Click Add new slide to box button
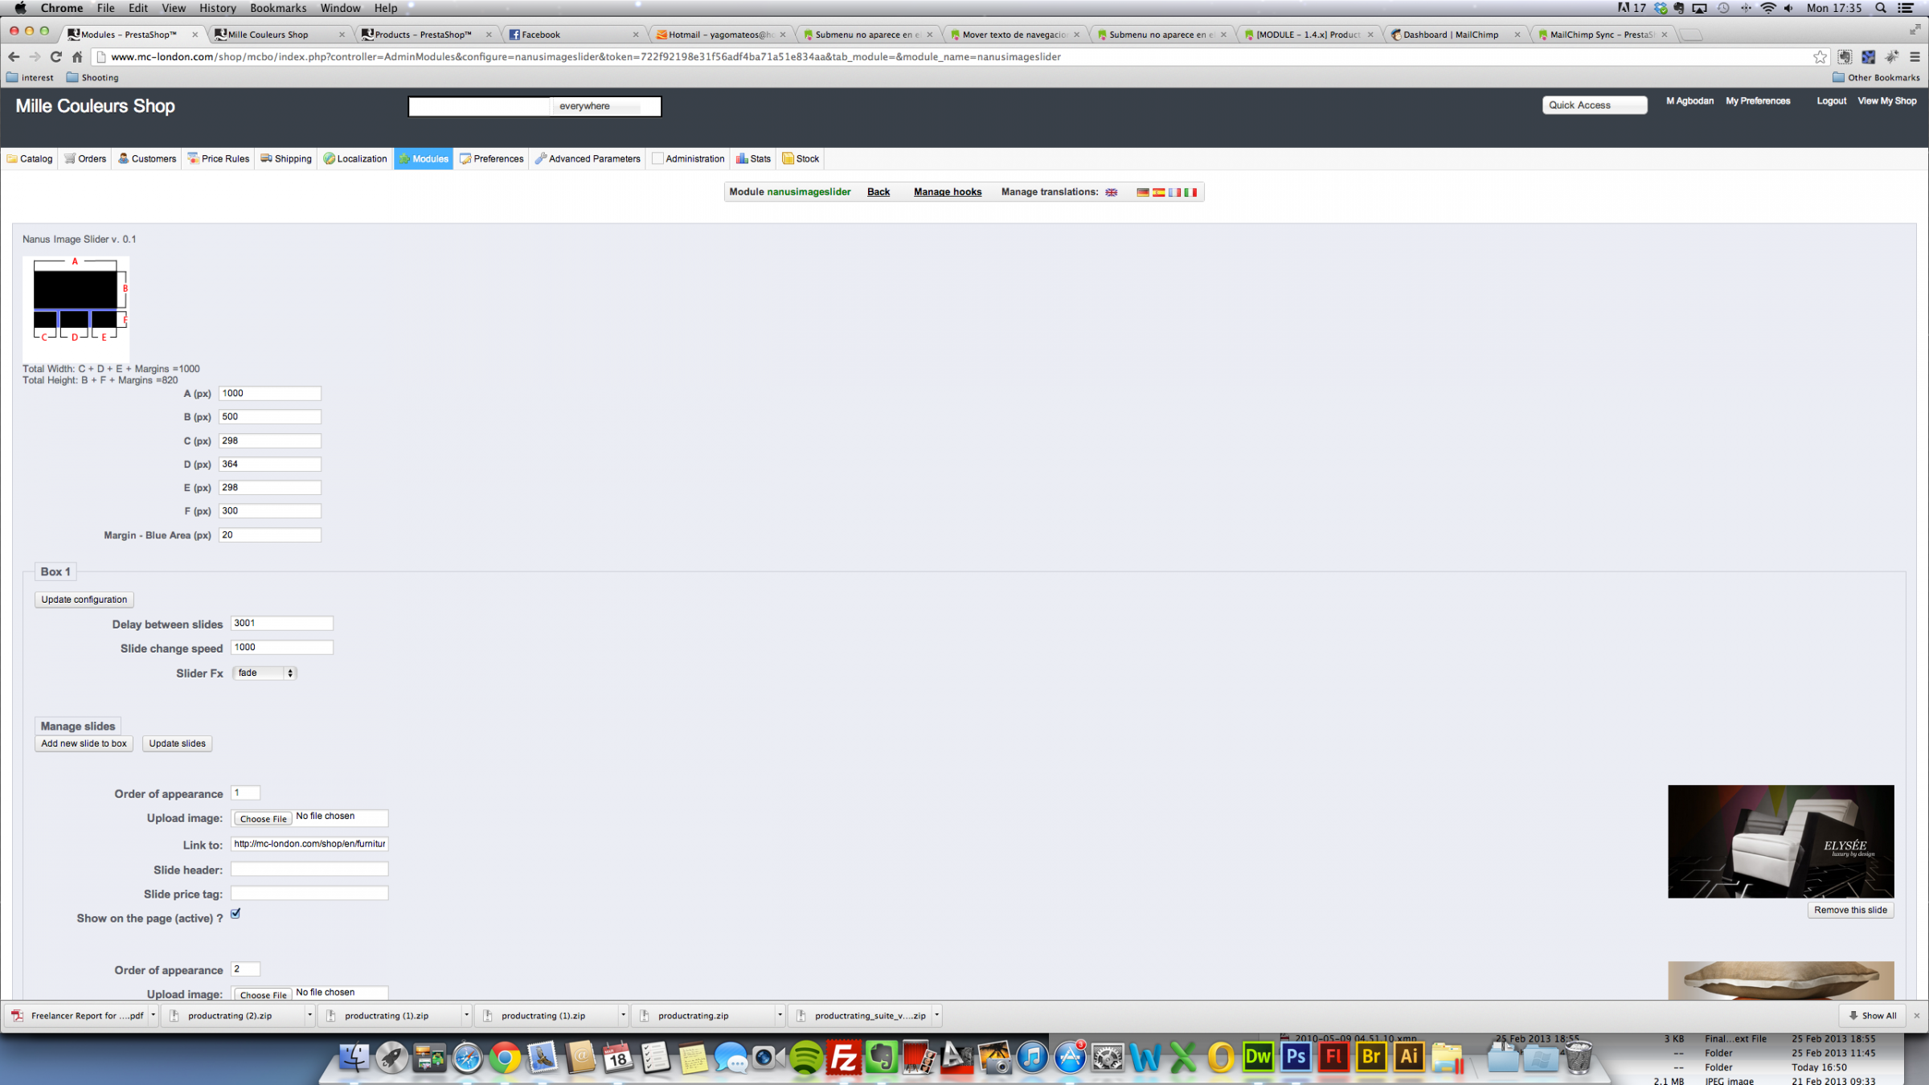Screen dimensions: 1929x1085 (x=84, y=743)
